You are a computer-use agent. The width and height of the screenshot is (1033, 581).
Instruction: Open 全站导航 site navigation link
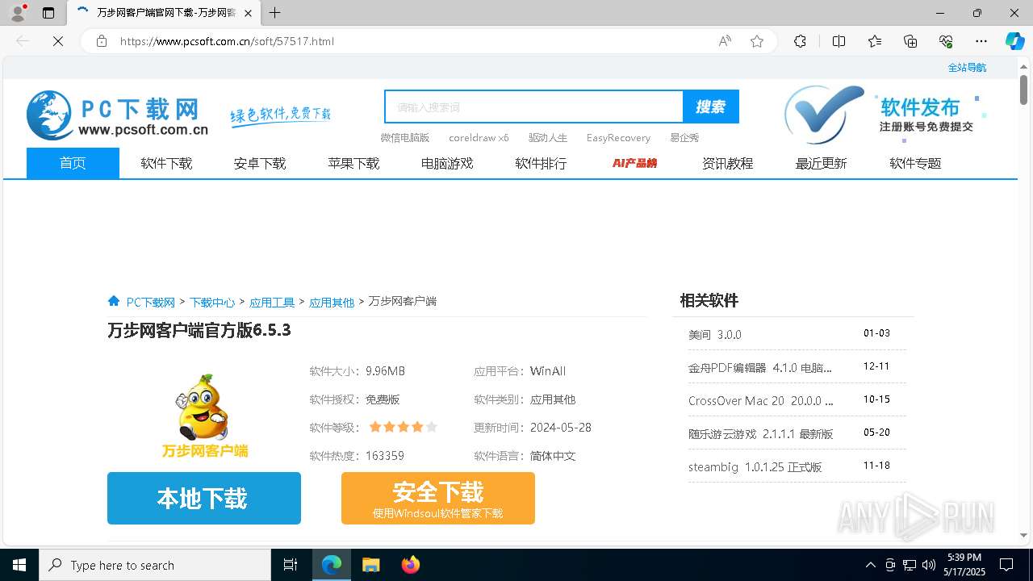[x=967, y=68]
